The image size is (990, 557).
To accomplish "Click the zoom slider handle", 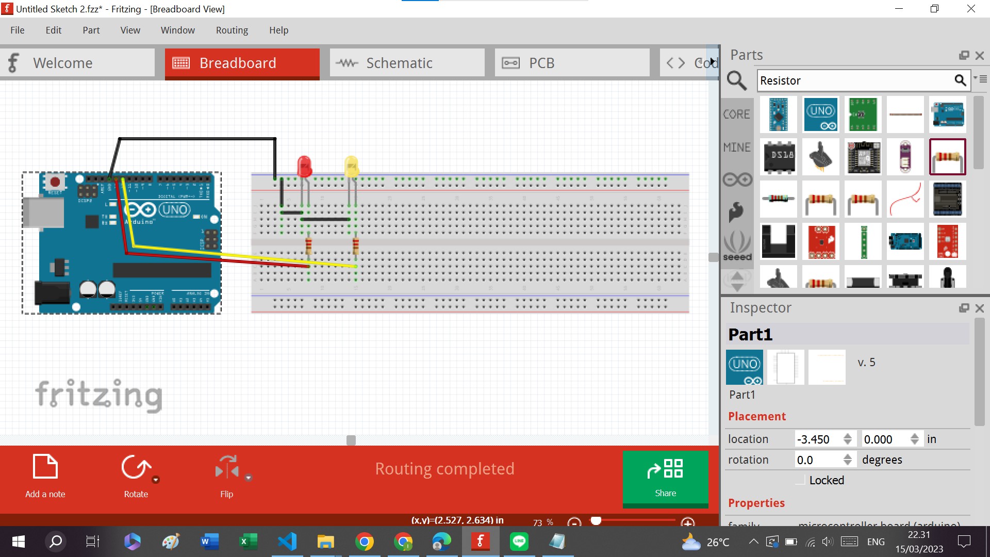I will (596, 521).
